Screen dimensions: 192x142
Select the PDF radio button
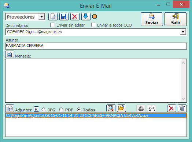61,110
